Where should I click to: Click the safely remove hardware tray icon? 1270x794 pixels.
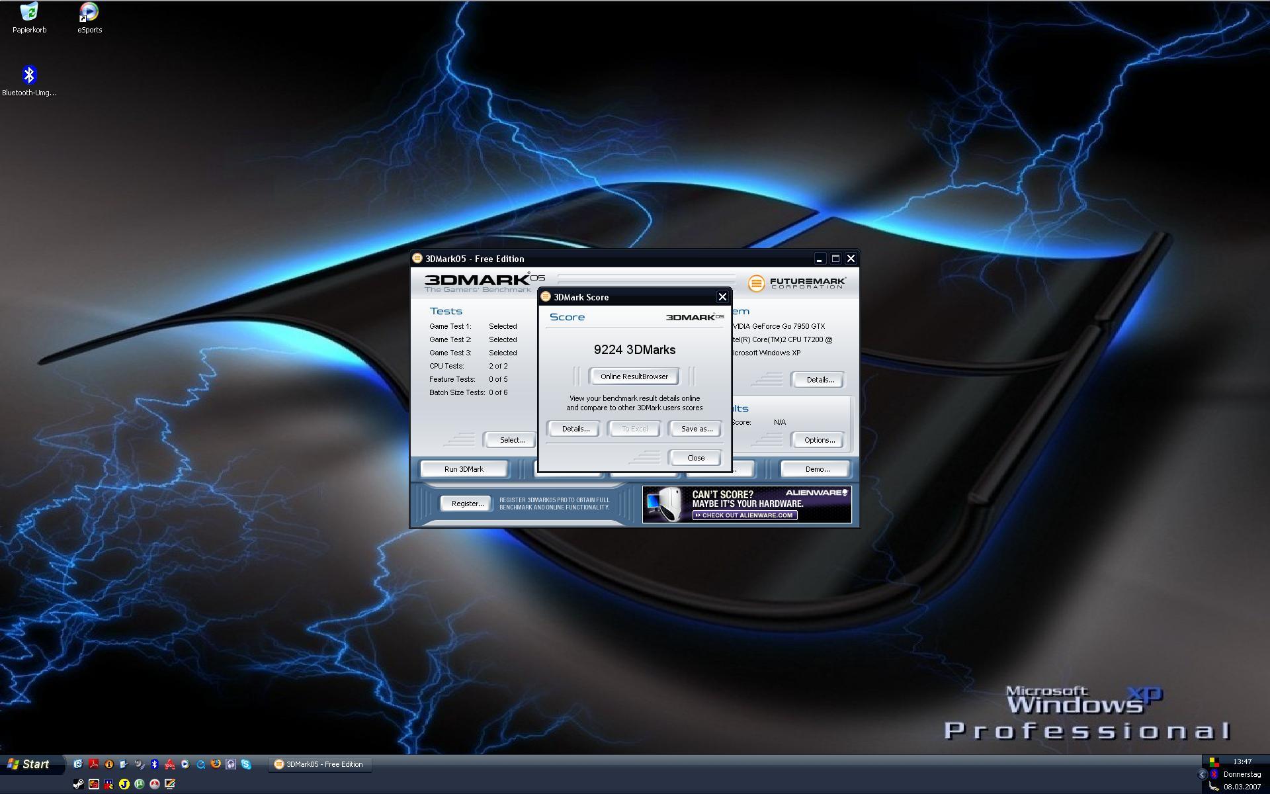coord(1214,786)
